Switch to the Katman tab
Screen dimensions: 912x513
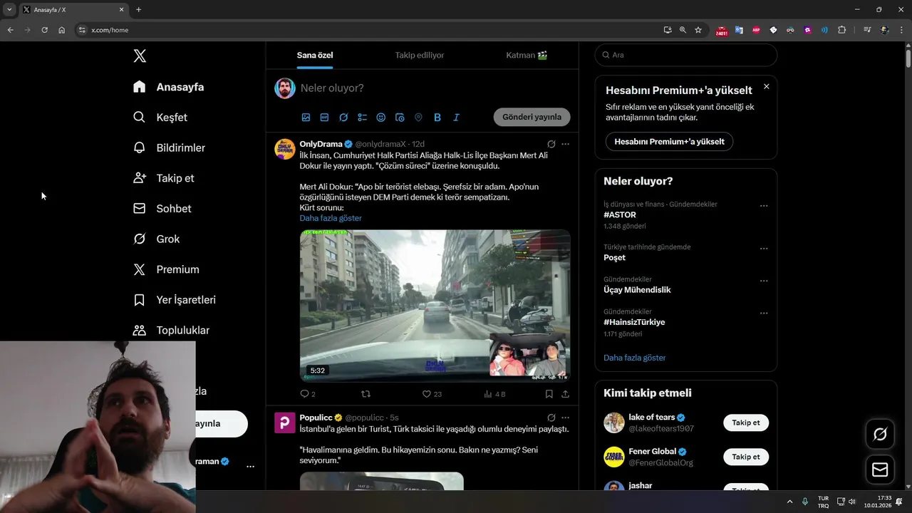[x=527, y=55]
